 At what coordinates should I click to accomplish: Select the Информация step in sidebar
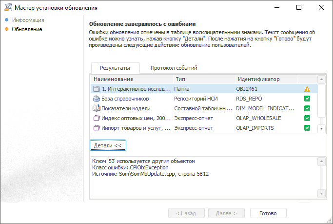28,20
